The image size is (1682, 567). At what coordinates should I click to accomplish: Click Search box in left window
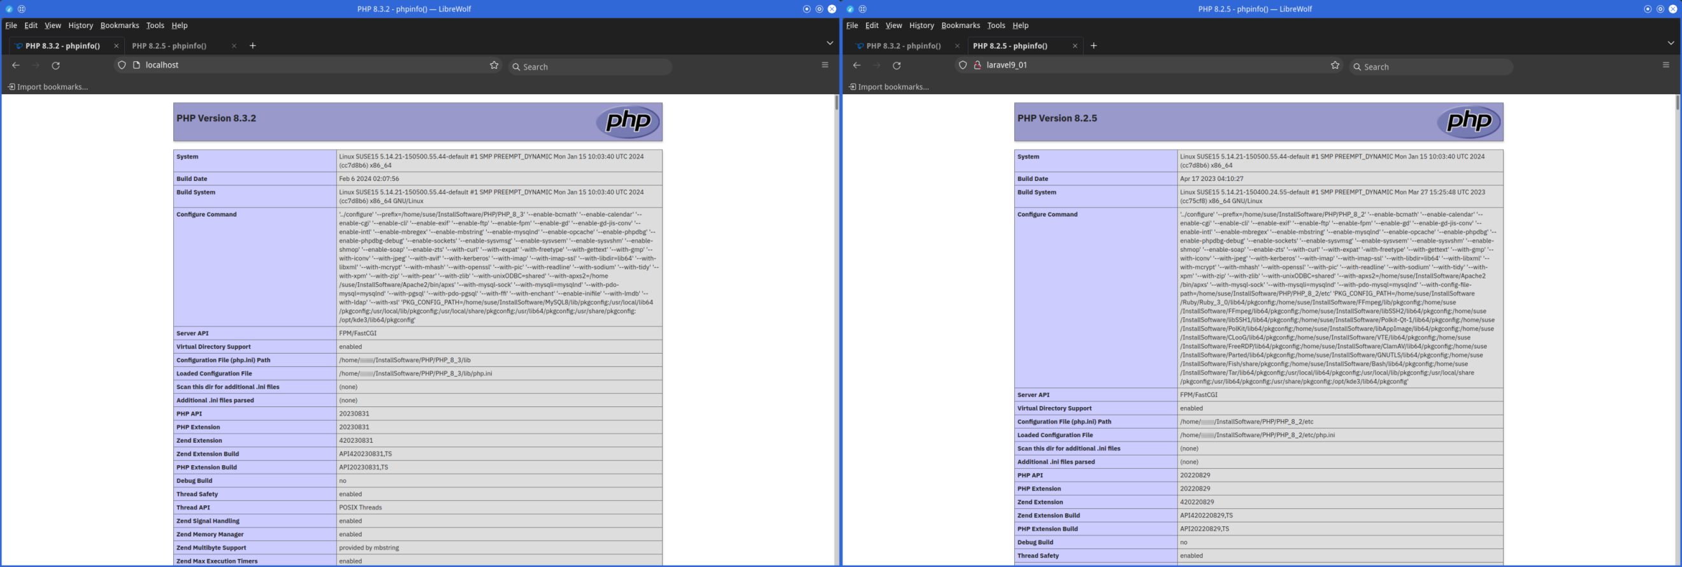[589, 67]
